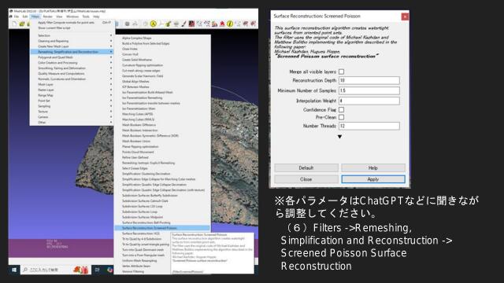This screenshot has height=283, width=504.
Task: Open the Help menu in MeshLab
Action: pyautogui.click(x=96, y=17)
